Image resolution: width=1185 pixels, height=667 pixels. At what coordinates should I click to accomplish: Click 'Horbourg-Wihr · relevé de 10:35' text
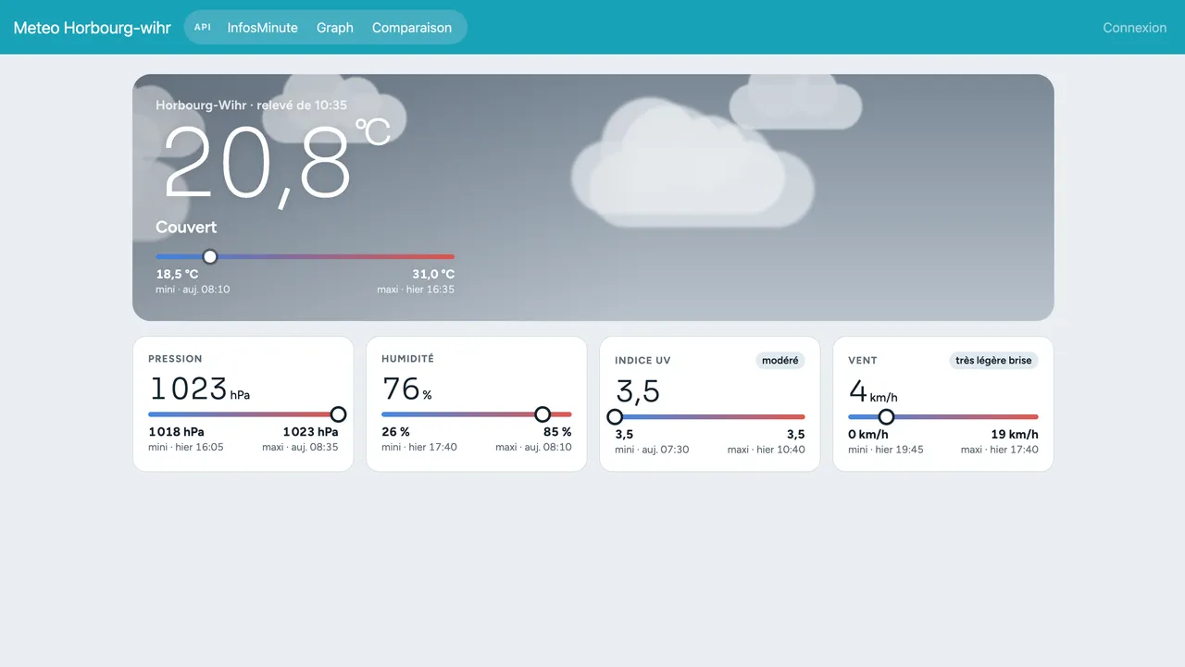click(251, 105)
